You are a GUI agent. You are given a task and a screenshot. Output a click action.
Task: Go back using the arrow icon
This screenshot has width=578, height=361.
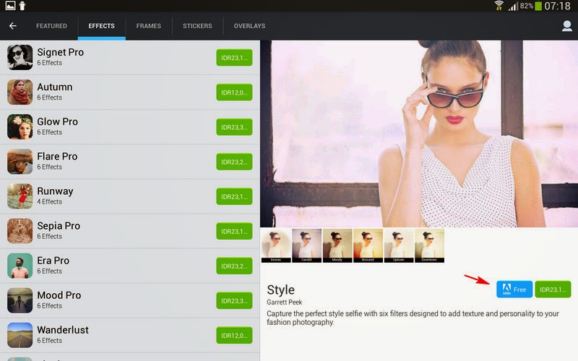13,26
